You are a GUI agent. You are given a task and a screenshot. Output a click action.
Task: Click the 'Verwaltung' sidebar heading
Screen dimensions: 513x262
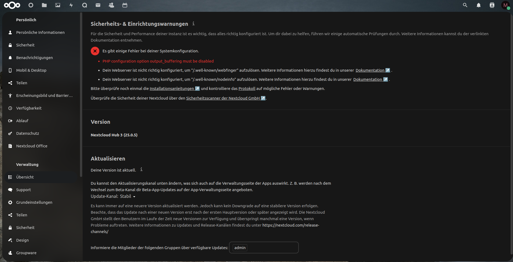pyautogui.click(x=27, y=165)
